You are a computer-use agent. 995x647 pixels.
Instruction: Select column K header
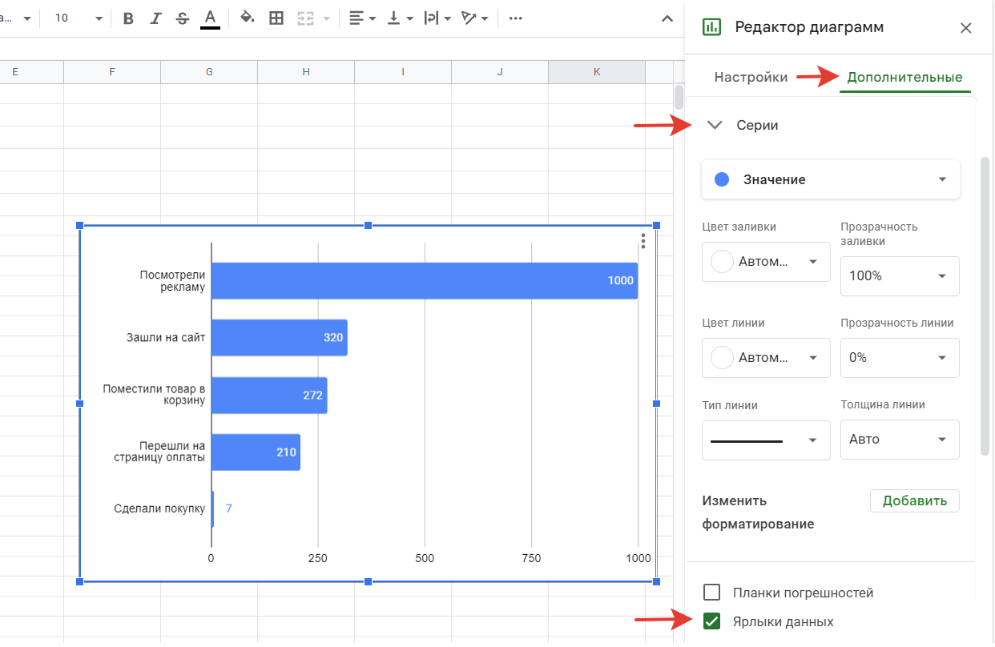(x=596, y=72)
